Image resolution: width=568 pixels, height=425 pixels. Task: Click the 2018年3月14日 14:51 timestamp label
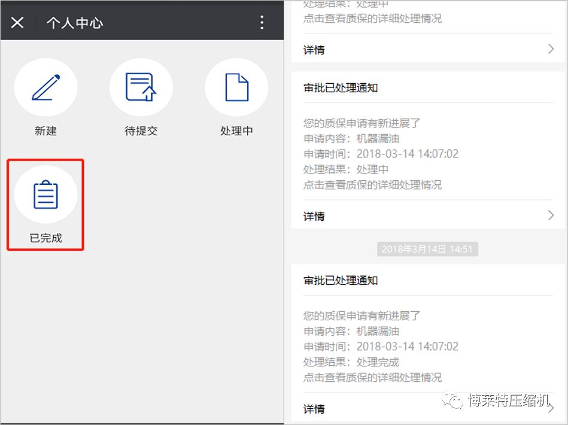[427, 249]
